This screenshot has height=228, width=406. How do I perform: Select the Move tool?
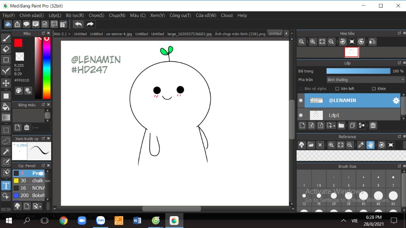[6, 83]
